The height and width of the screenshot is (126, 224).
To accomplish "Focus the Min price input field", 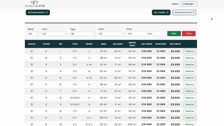I will pos(136,34).
